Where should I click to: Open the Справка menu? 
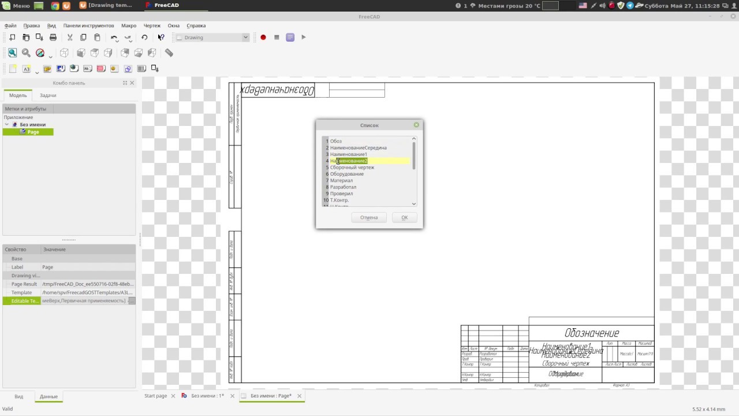pos(196,25)
